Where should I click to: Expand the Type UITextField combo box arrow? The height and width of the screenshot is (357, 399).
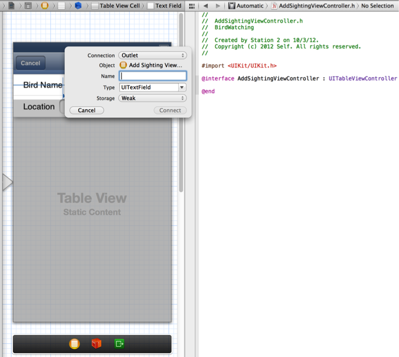point(182,88)
